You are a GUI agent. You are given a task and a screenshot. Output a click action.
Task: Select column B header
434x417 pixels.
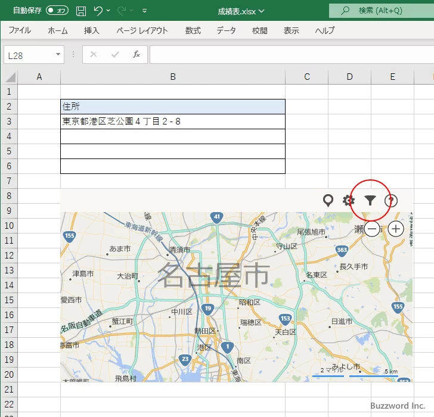pos(173,77)
